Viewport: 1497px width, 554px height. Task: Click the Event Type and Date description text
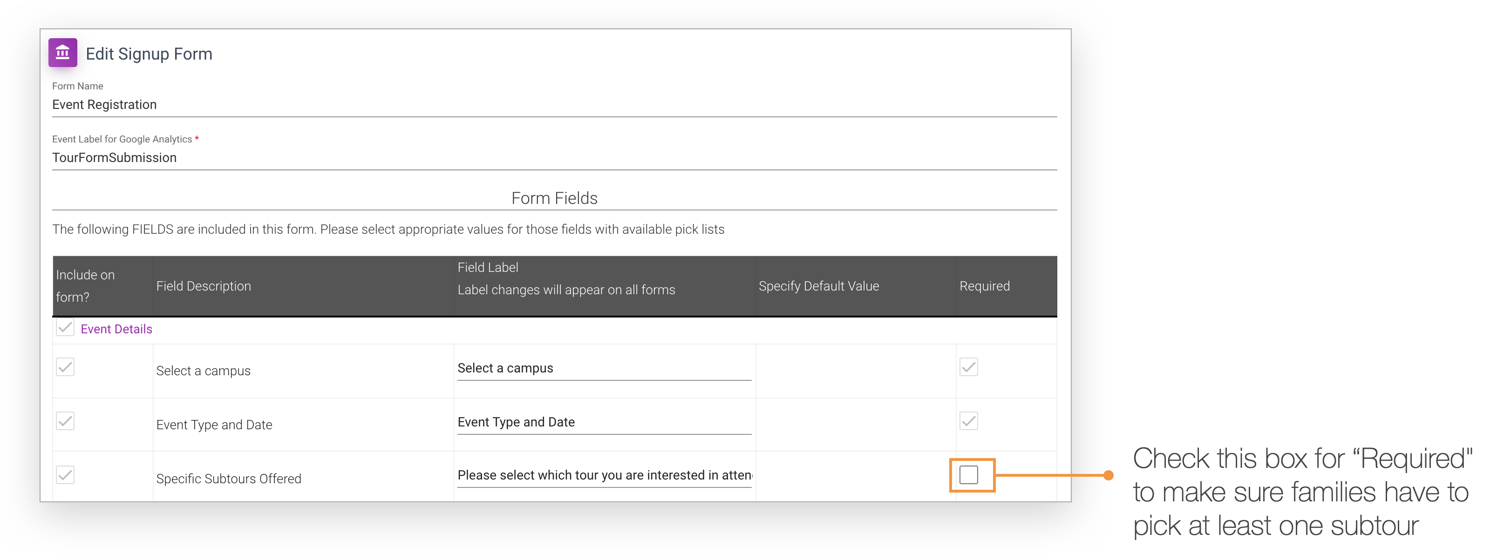point(214,425)
